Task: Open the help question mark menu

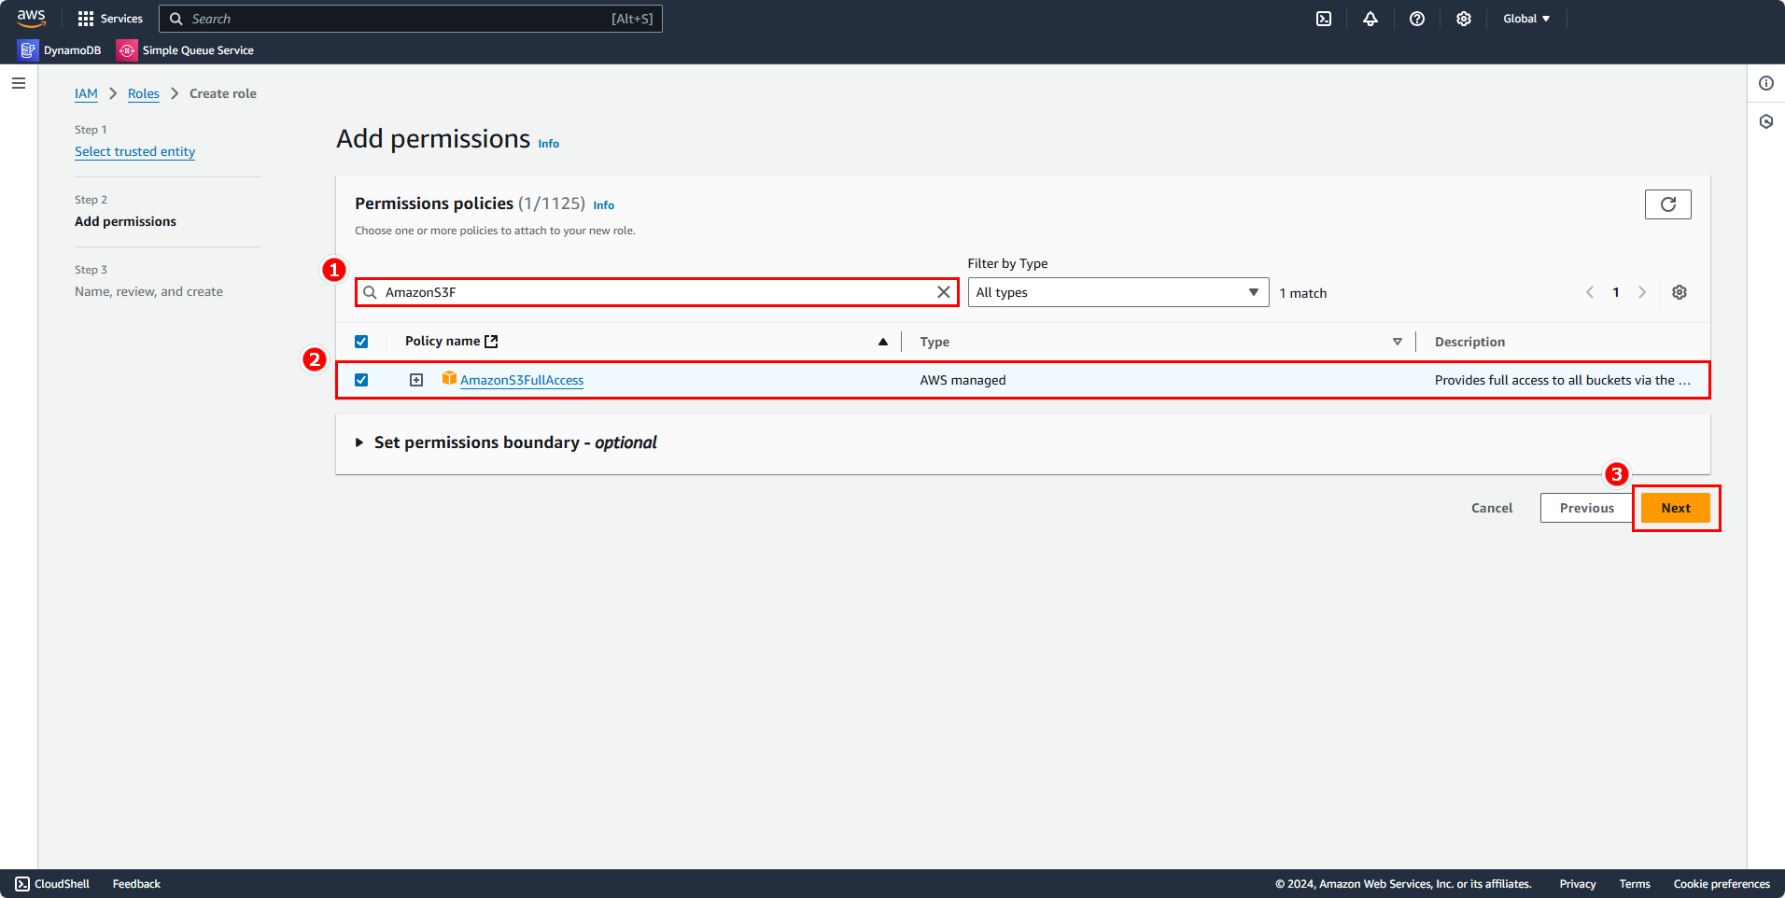Action: coord(1417,19)
